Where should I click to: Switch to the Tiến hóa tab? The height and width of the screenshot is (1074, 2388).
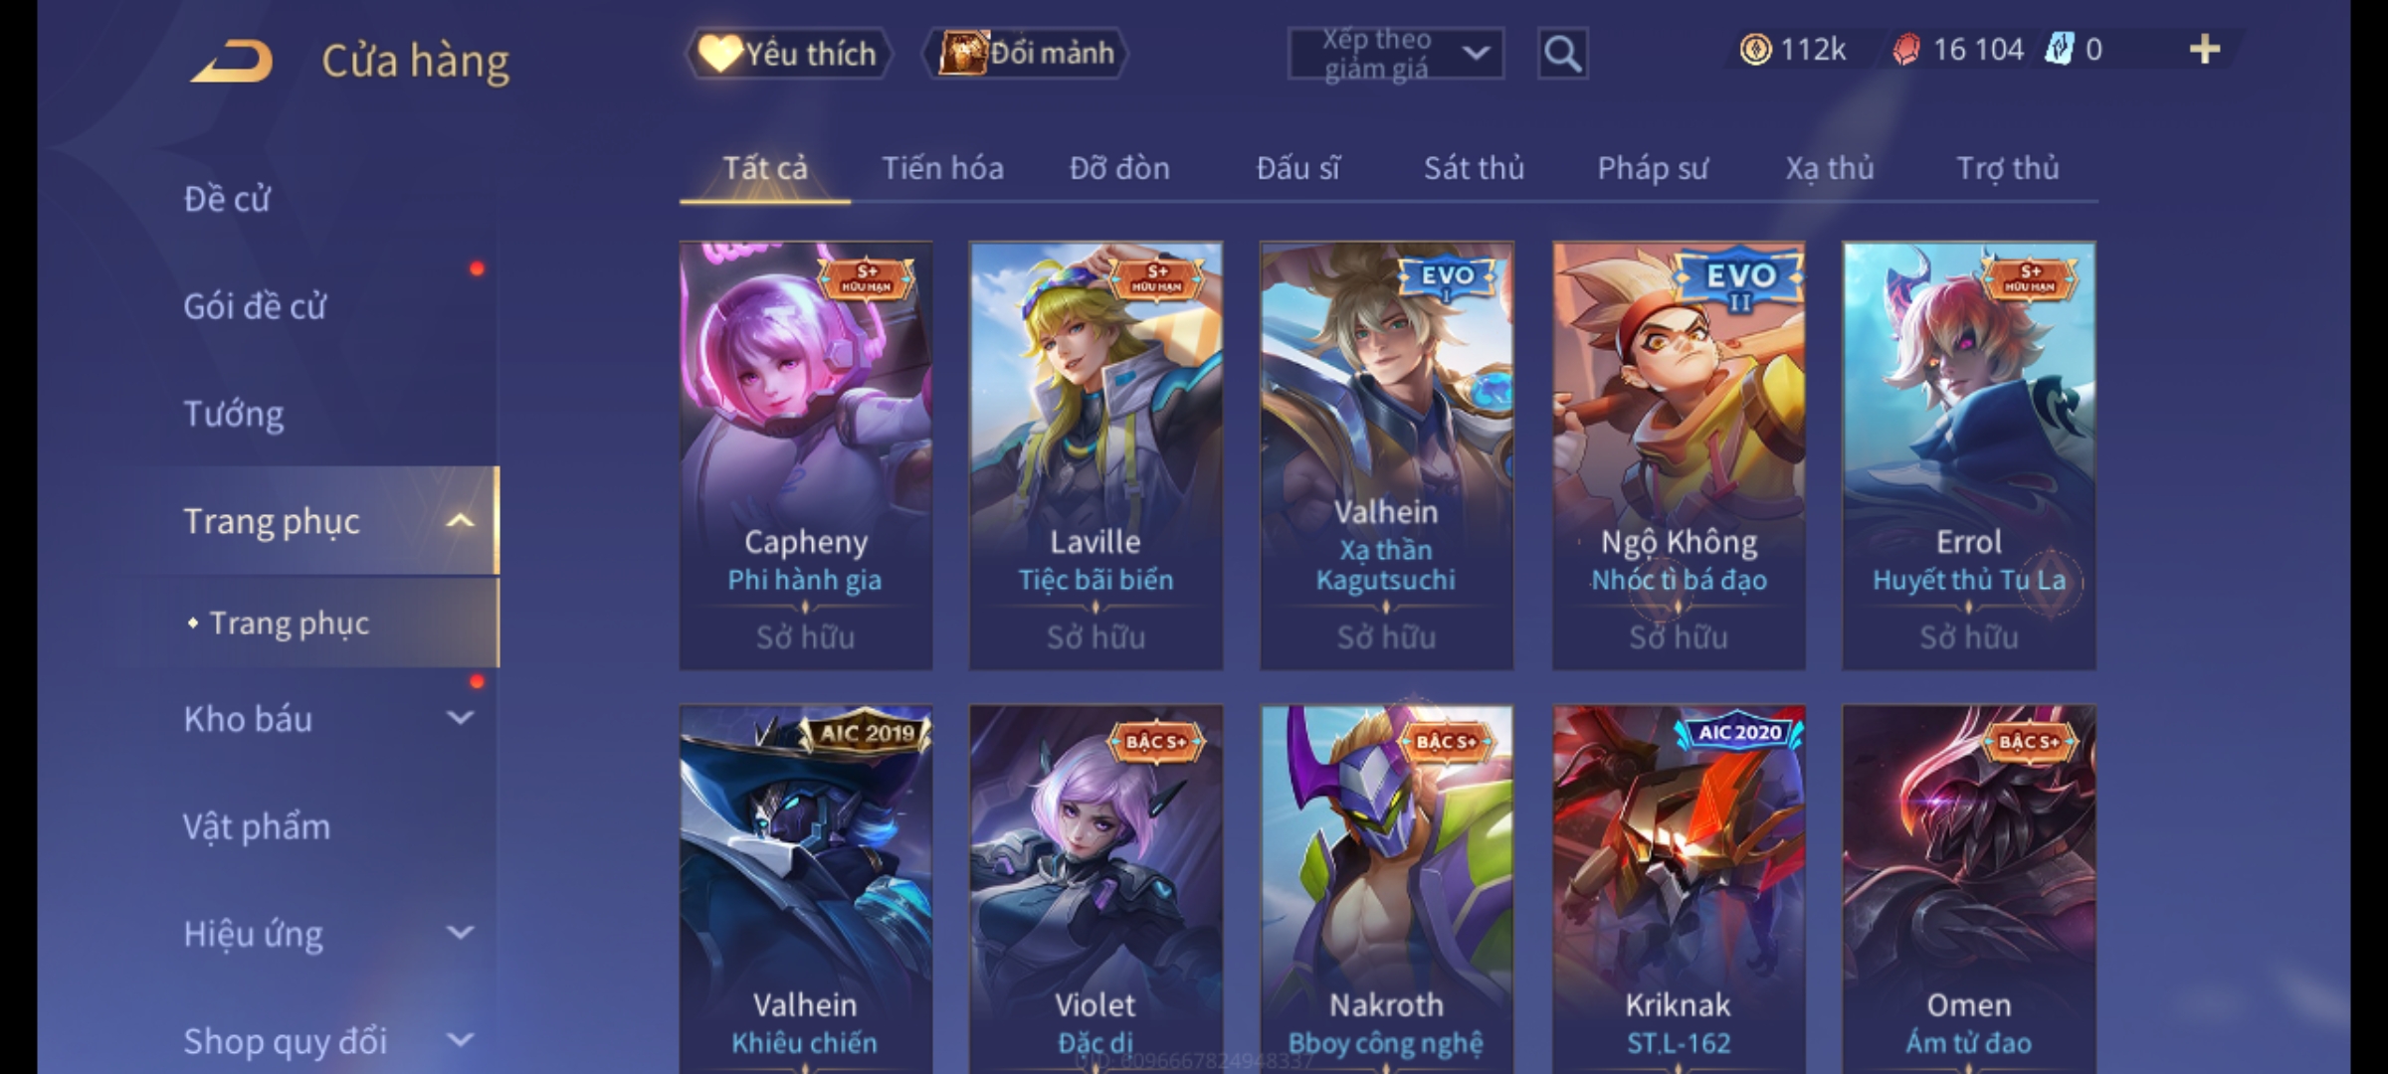point(942,168)
